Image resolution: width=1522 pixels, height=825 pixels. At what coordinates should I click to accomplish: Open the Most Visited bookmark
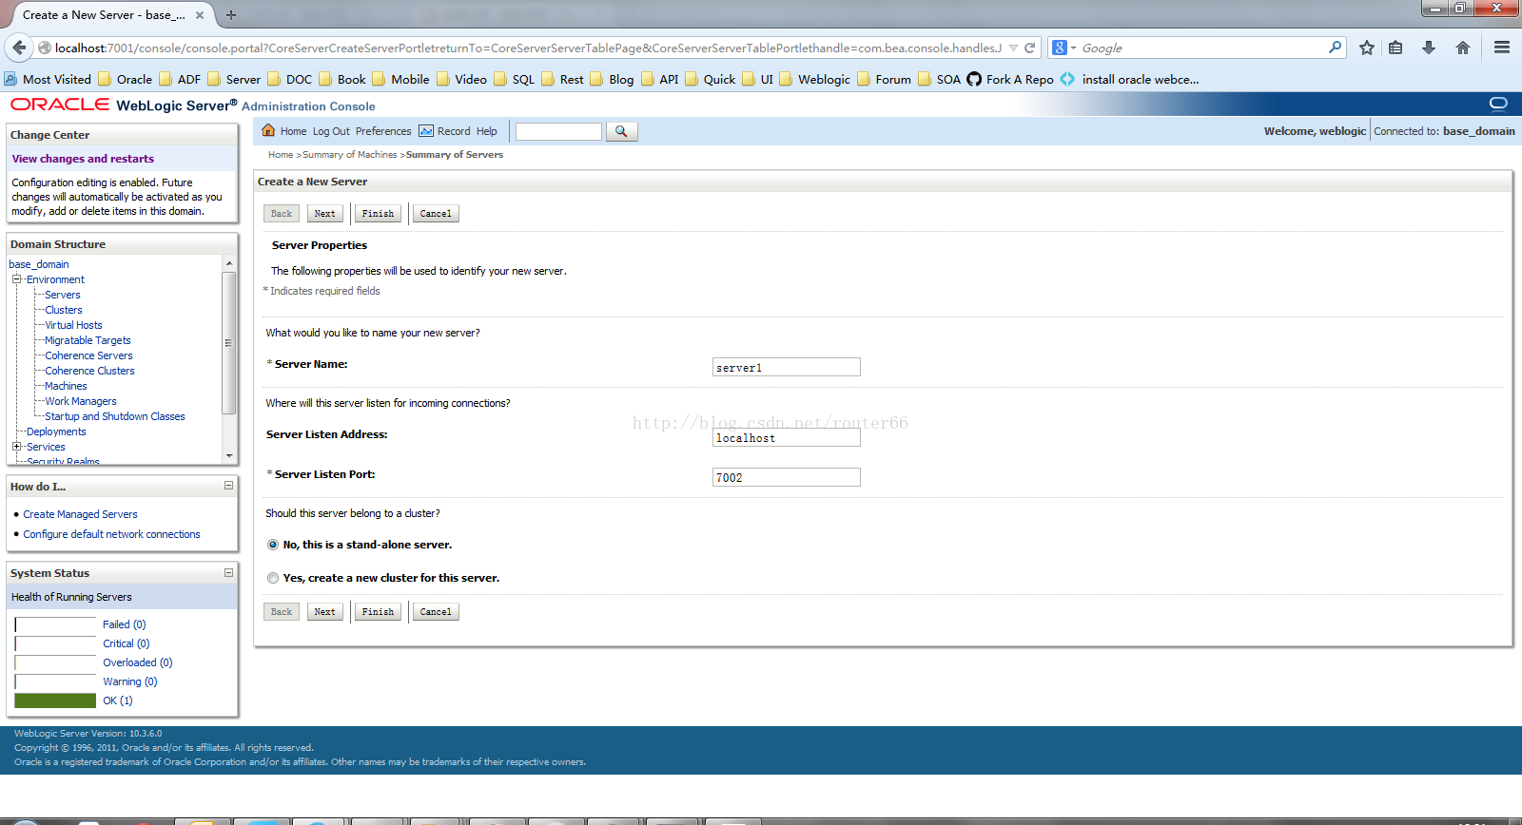(x=48, y=79)
